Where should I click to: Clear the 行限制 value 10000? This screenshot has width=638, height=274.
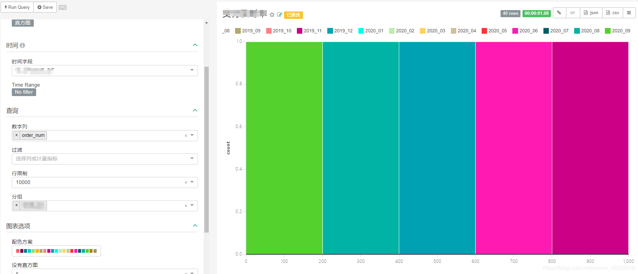186,182
